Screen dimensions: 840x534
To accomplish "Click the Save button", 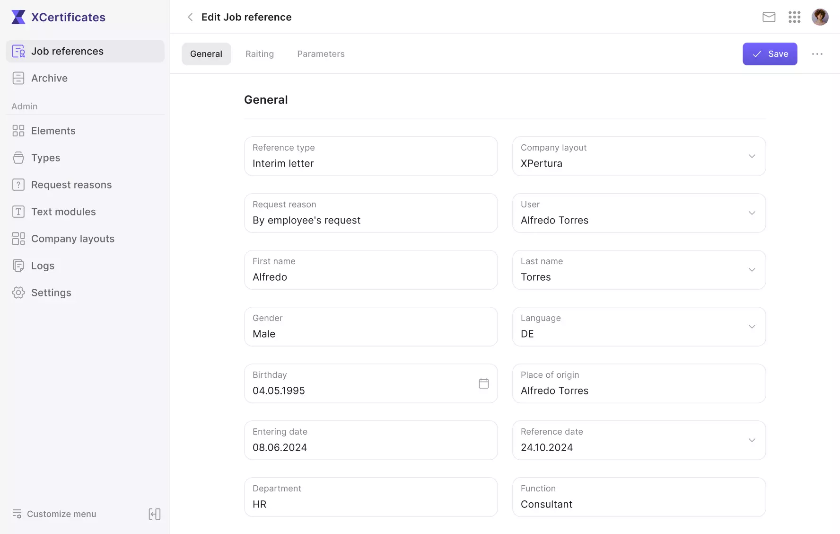I will (770, 54).
